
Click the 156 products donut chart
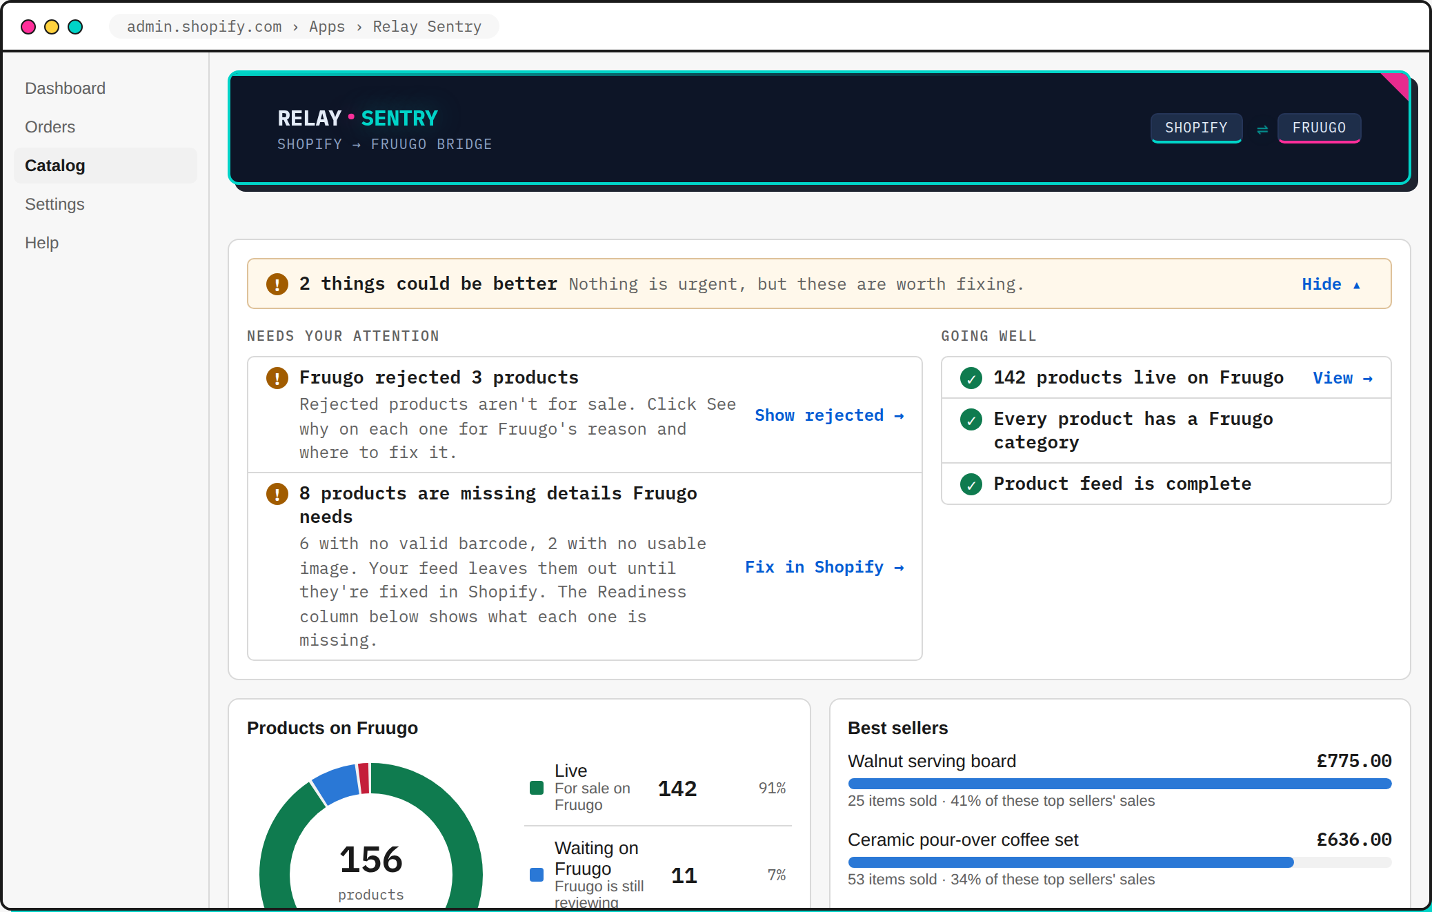pyautogui.click(x=371, y=836)
